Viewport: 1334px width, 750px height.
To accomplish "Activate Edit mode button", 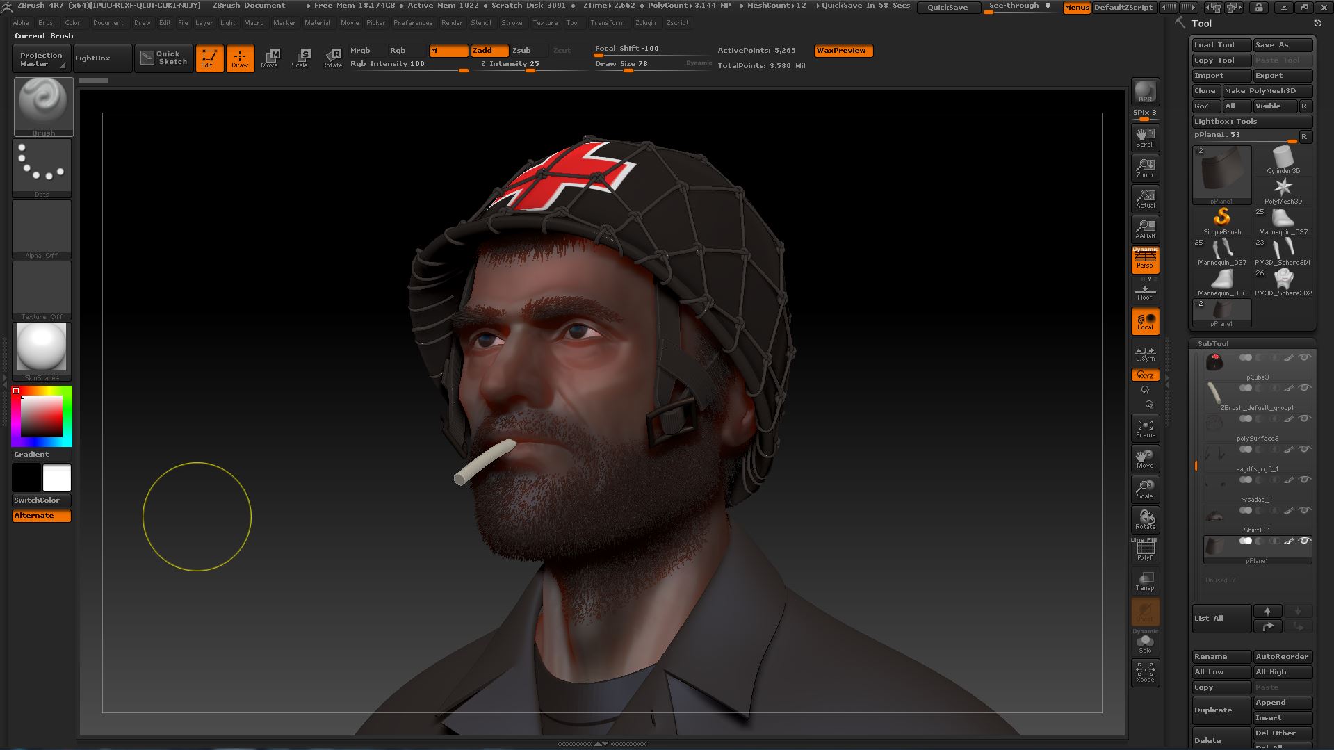I will pyautogui.click(x=209, y=58).
